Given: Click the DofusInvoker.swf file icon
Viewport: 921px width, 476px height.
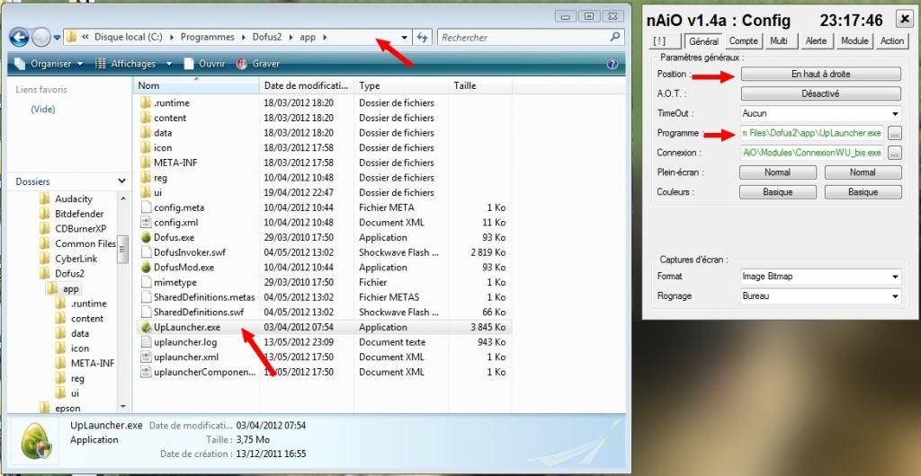Looking at the screenshot, I should 147,252.
